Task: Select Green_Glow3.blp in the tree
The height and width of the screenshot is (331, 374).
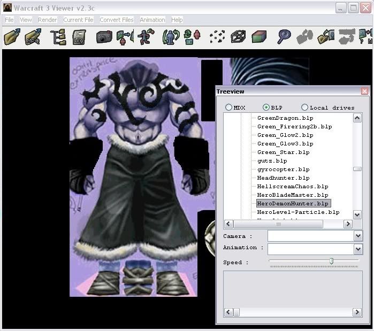Action: click(285, 144)
